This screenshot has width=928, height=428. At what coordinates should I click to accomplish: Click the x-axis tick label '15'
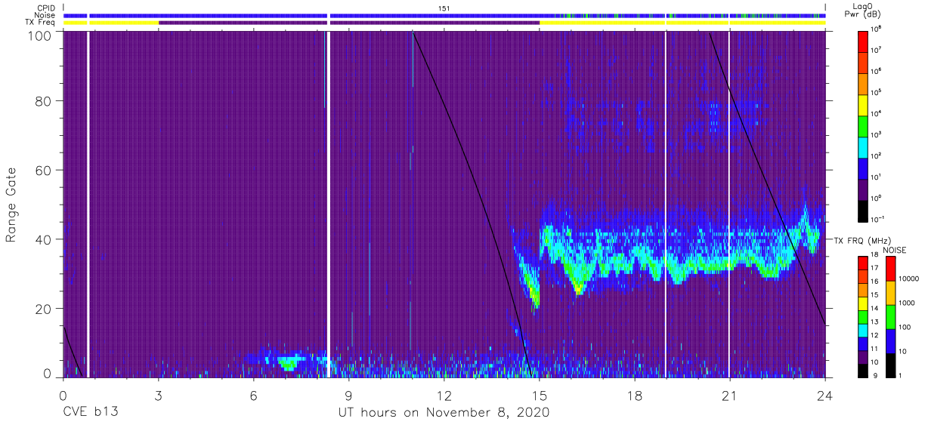[x=540, y=395]
